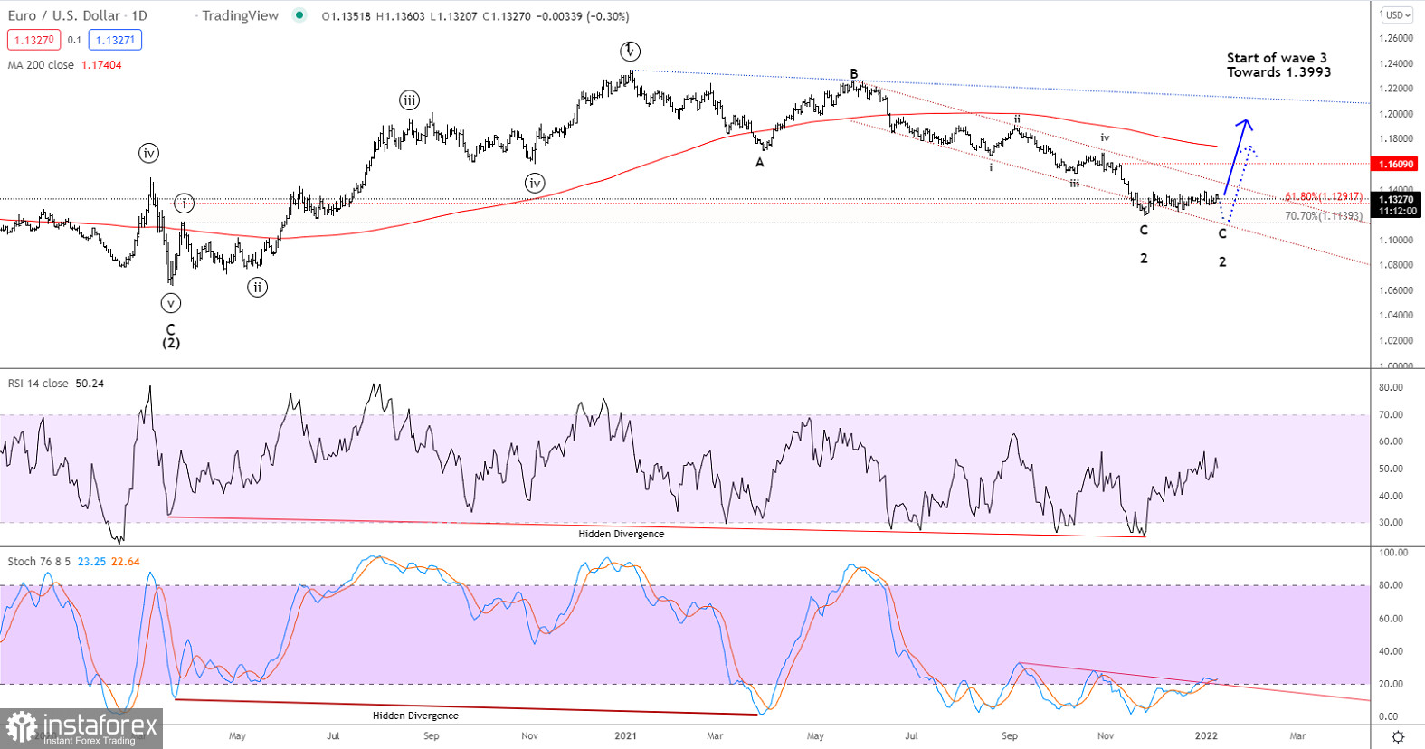Open chart settings gear icon
1425x749 pixels.
(1397, 736)
